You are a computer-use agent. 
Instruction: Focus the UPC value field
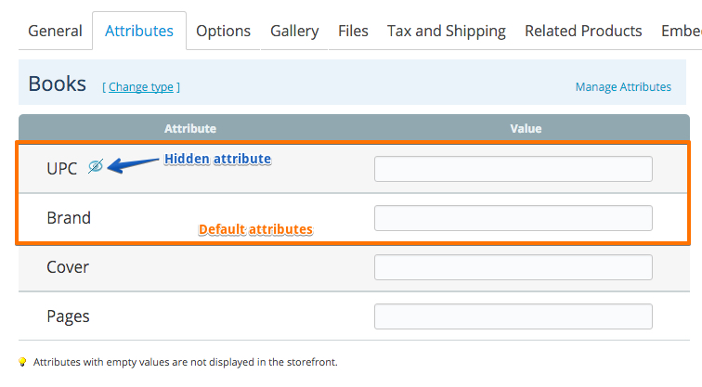pos(513,169)
